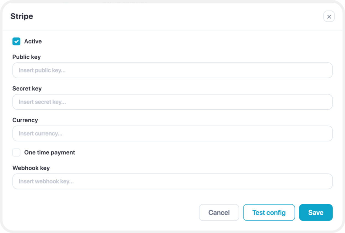
Task: Focus the Currency input field
Action: point(172,133)
